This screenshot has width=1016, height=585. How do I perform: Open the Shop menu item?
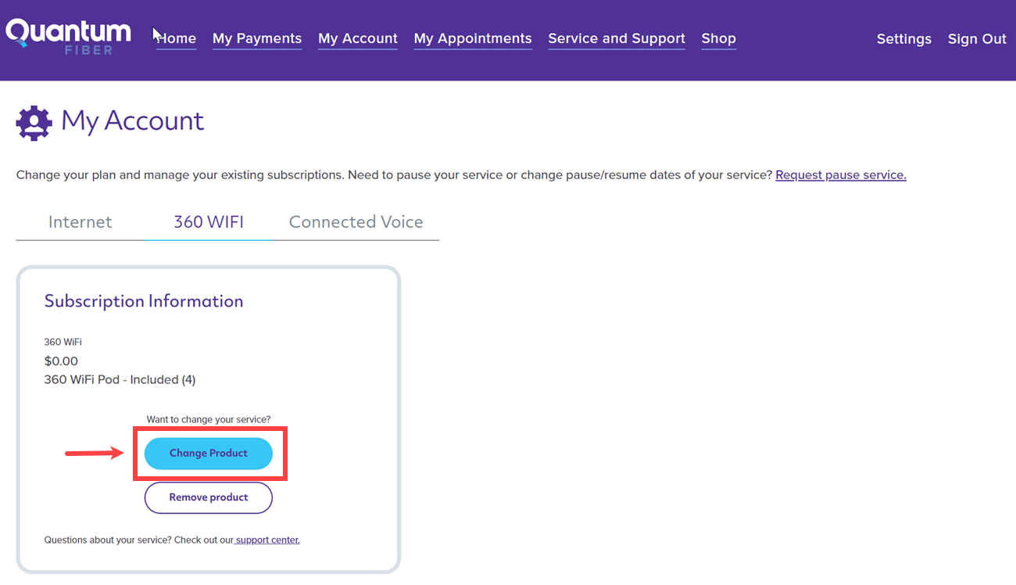tap(718, 38)
